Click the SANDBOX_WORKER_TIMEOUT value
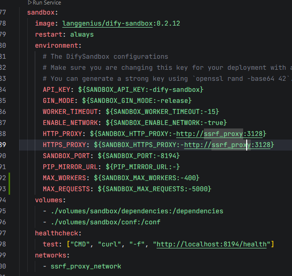The image size is (292, 276). point(162,112)
